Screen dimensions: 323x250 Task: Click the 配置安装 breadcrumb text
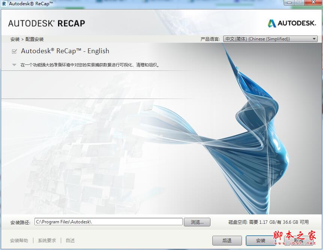[35, 39]
